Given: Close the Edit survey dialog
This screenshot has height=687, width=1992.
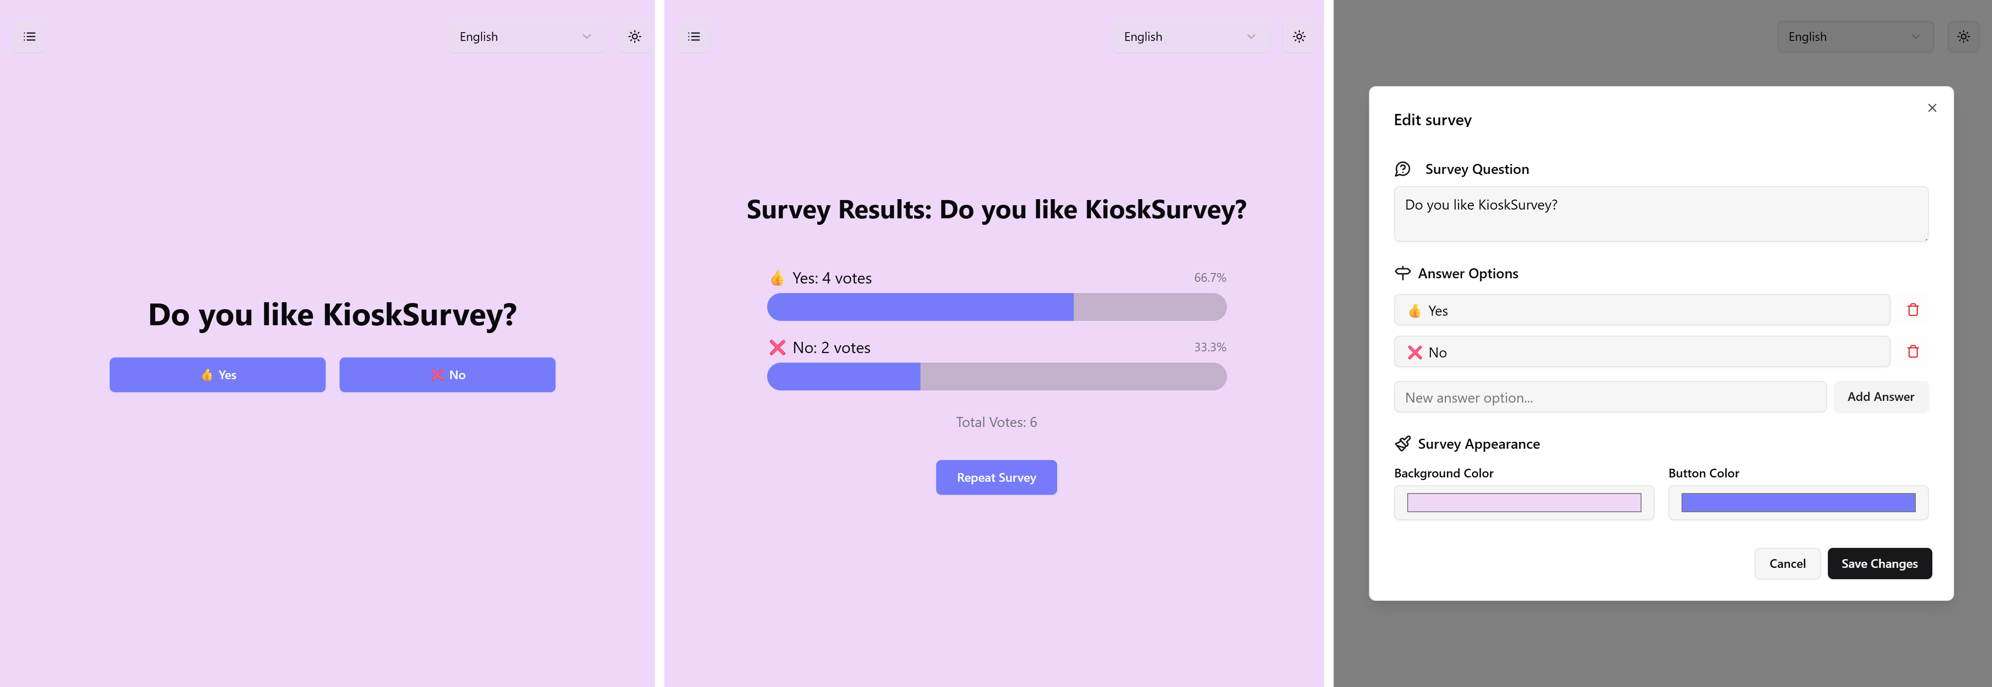Looking at the screenshot, I should (1932, 108).
